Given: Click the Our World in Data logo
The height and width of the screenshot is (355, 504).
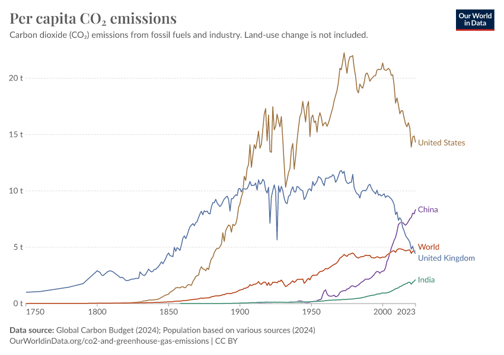Looking at the screenshot, I should [475, 20].
